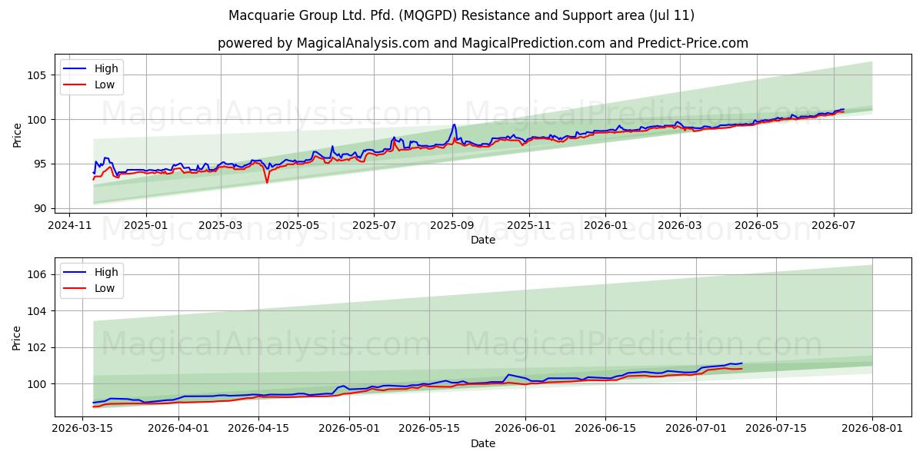Click the top chart x-axis label 2026-03

tap(679, 226)
